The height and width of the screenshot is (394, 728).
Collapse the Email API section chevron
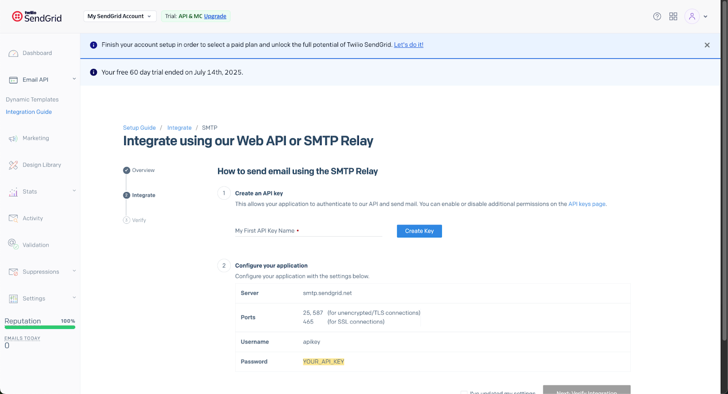[74, 79]
